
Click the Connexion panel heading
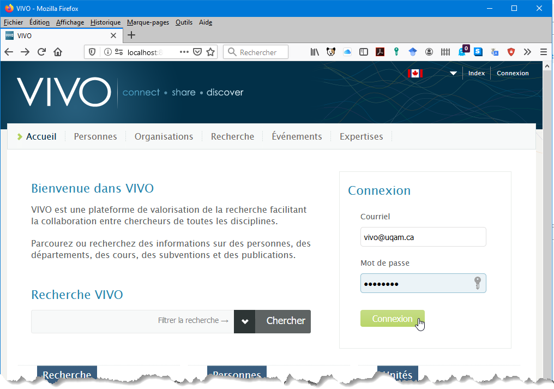(379, 190)
